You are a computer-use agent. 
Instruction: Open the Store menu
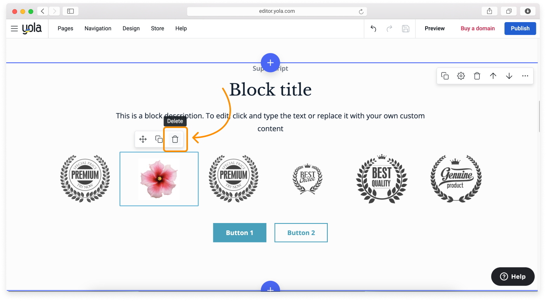[x=157, y=28]
